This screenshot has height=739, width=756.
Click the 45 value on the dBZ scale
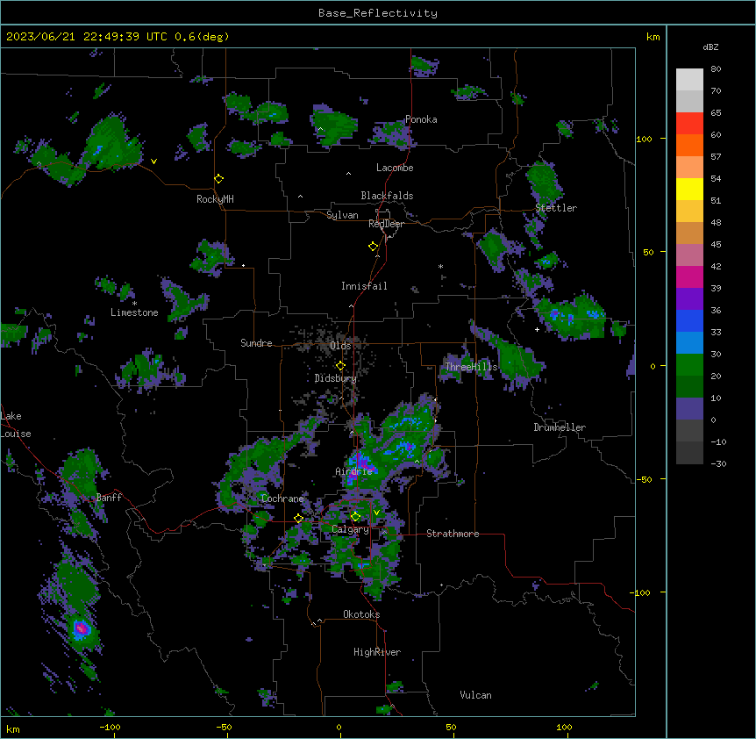[716, 245]
